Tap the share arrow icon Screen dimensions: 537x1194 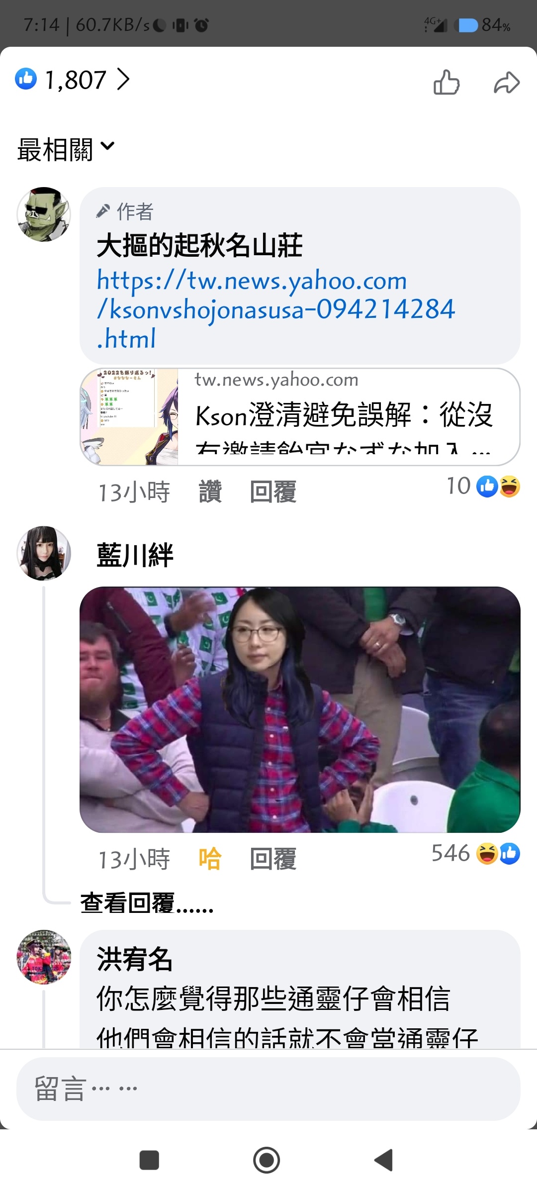click(x=507, y=83)
